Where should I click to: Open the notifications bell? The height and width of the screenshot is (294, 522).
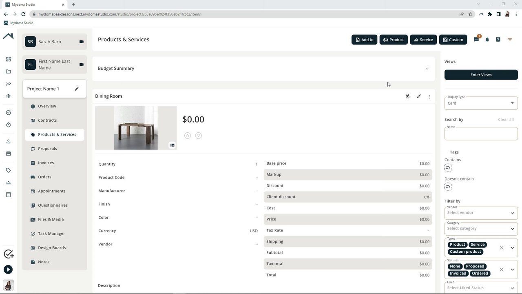pyautogui.click(x=487, y=40)
